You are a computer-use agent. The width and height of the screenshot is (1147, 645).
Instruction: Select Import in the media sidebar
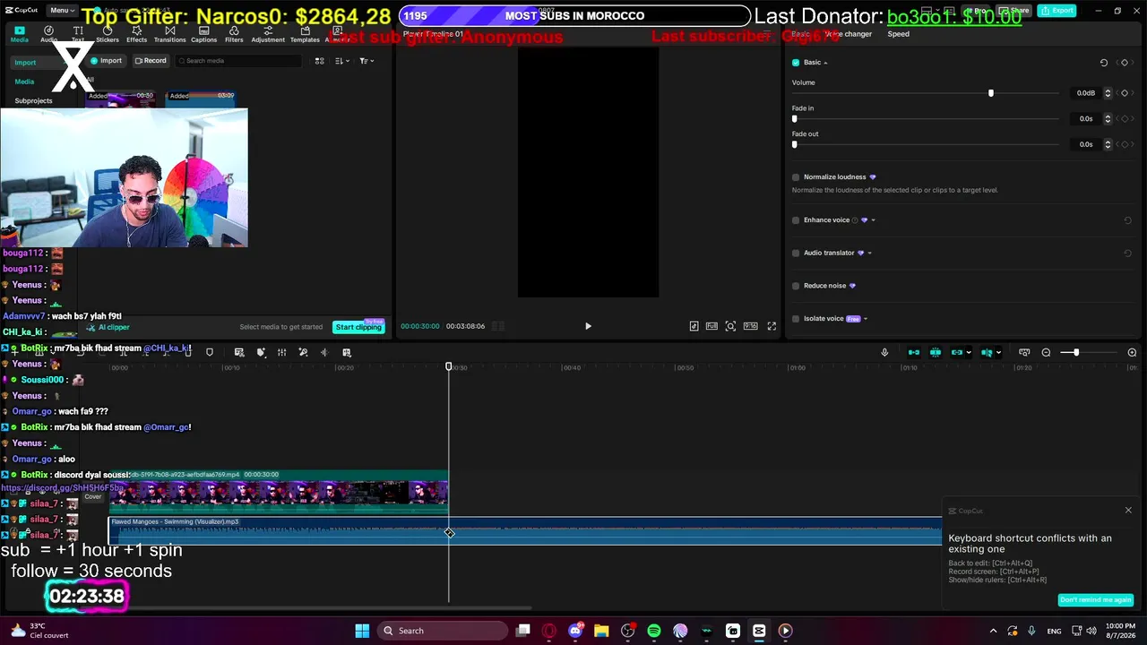(25, 63)
